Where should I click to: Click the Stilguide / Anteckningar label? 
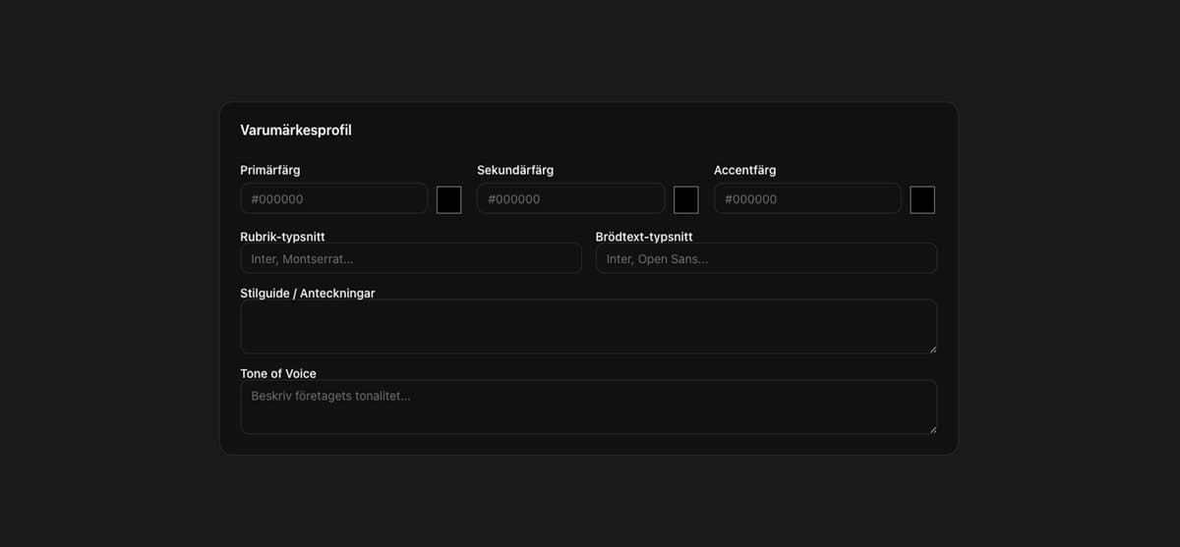(x=307, y=293)
